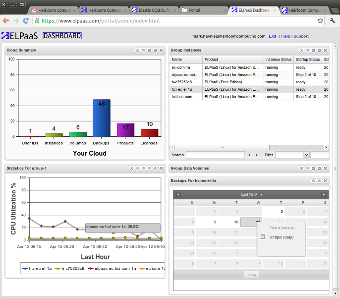Select the 3:10pm (daily) backup
Image resolution: width=340 pixels, height=298 pixels.
pyautogui.click(x=281, y=238)
